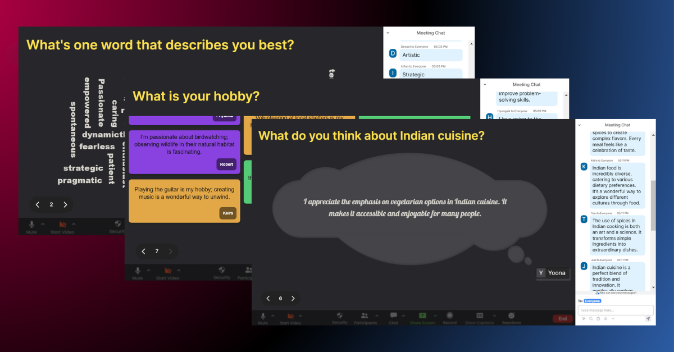
Task: Send the chat message with paper-plane icon
Action: coord(648,319)
